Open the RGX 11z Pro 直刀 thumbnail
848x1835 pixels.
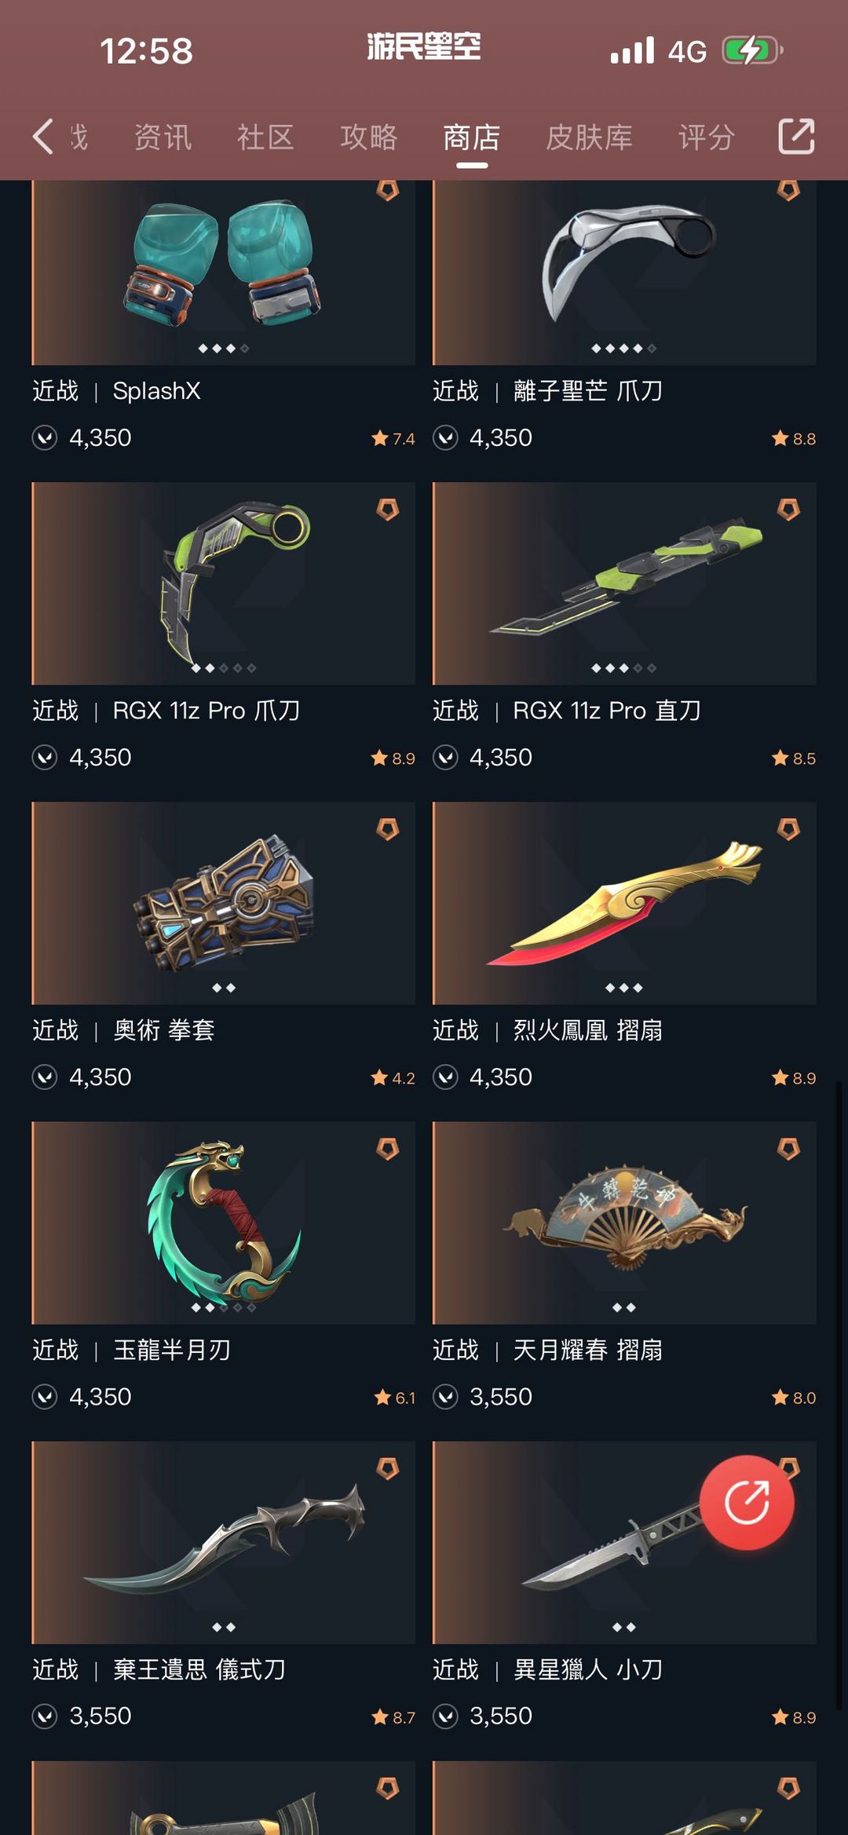[x=624, y=583]
